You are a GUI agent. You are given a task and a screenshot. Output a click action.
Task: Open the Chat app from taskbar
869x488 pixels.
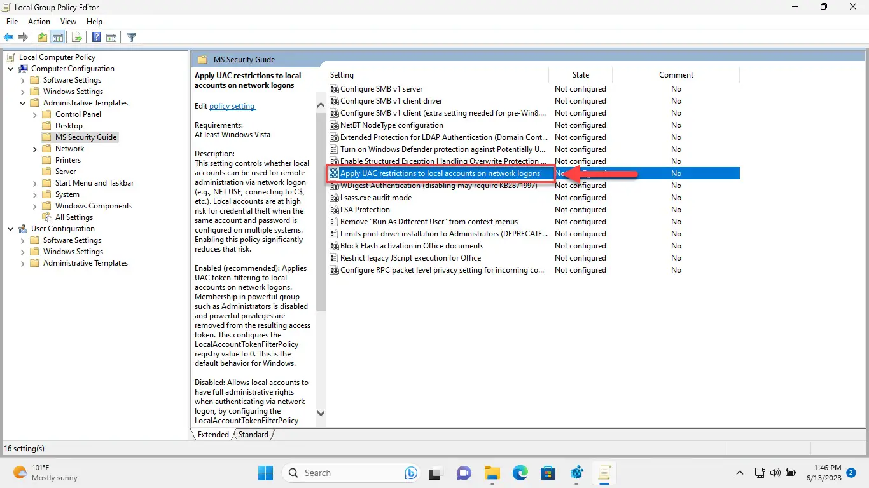(464, 473)
